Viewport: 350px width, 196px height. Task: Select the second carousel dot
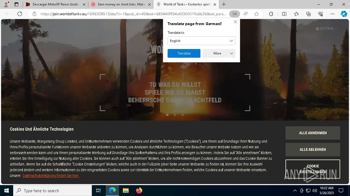[175, 115]
